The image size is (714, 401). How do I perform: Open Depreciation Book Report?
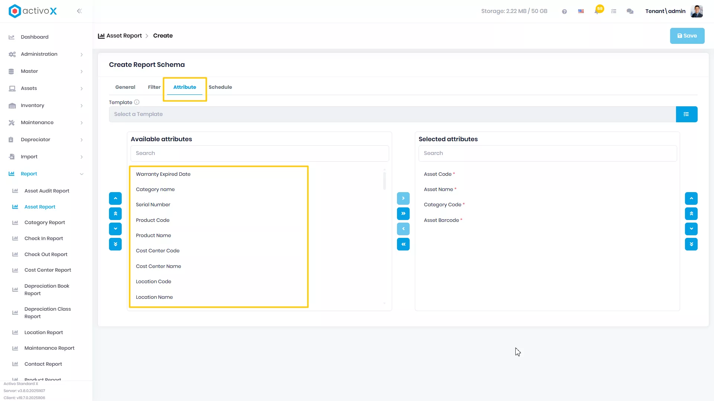point(47,290)
